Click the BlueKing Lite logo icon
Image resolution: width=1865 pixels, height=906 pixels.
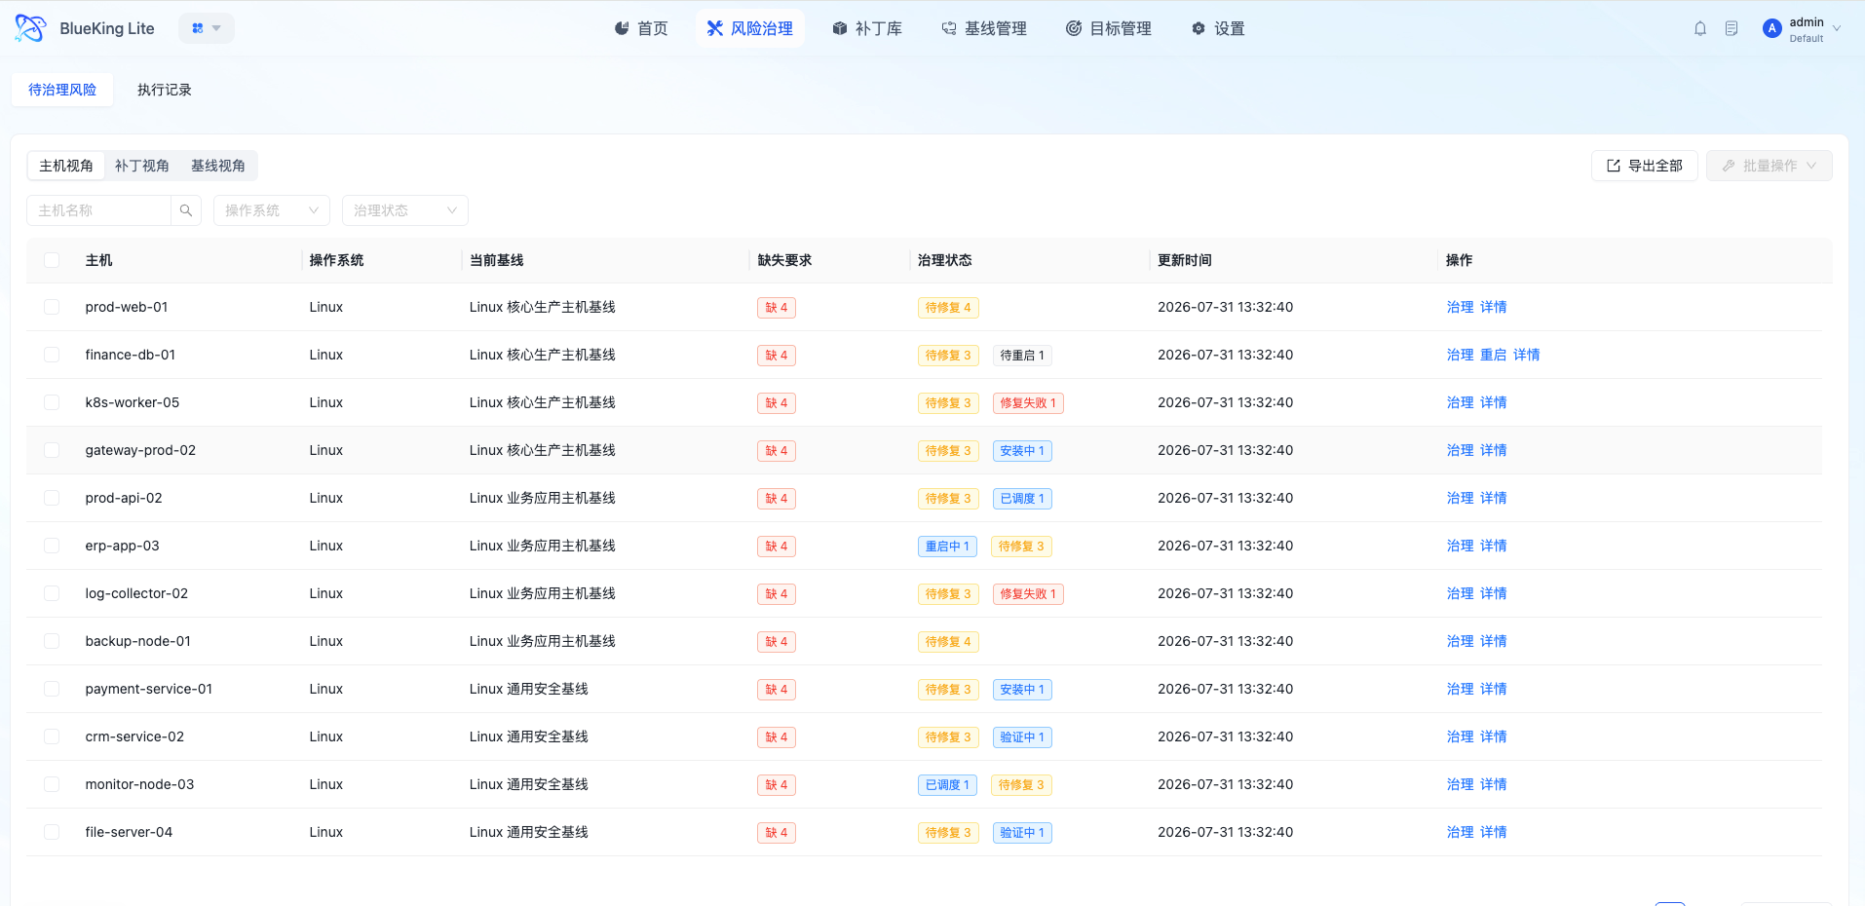click(30, 28)
